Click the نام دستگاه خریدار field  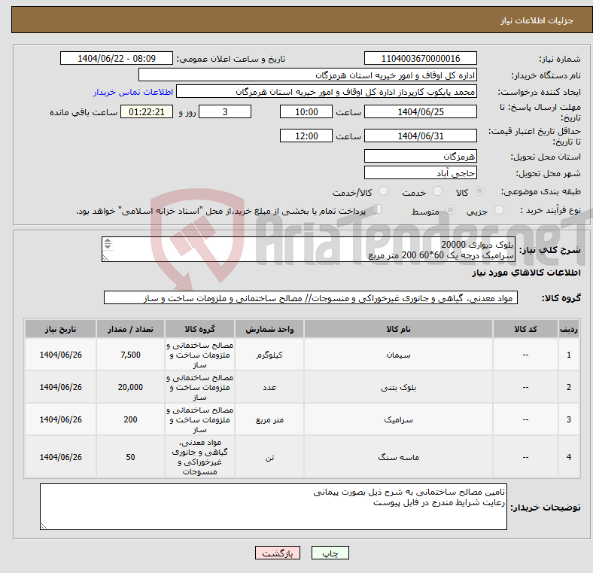[308, 75]
